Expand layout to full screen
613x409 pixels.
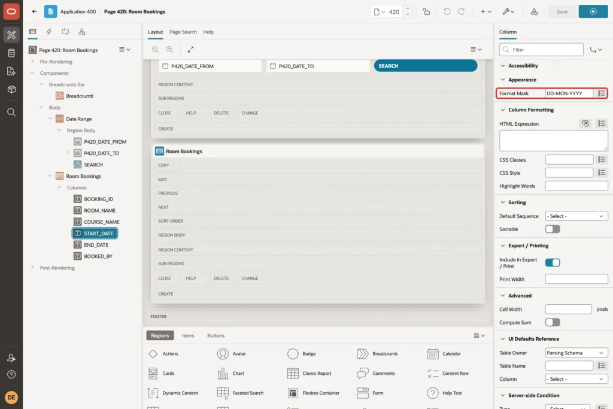click(190, 50)
